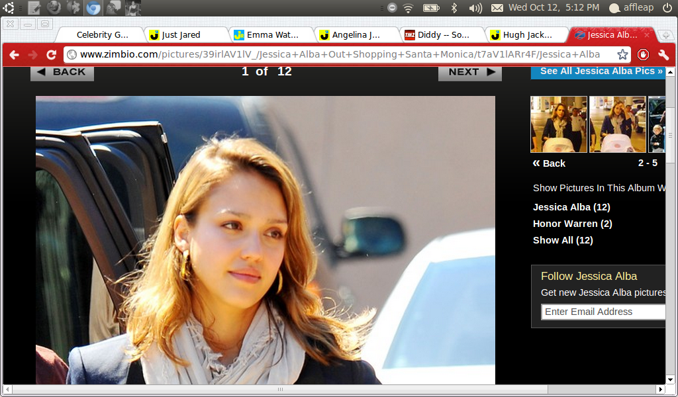Click the vertical scrollbar up arrow
Image resolution: width=678 pixels, height=397 pixels.
click(670, 72)
